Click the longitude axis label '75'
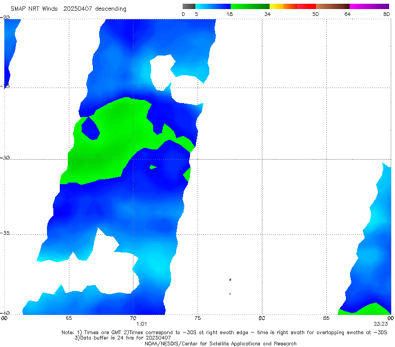395x347 pixels. point(197,318)
